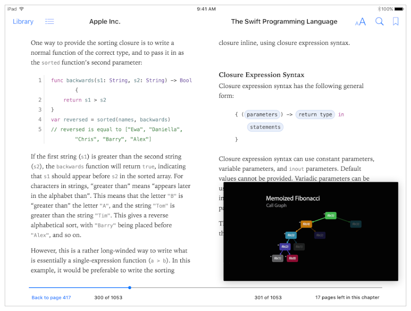Select the parameters placeholder in the closure syntax
411x311 pixels.
coord(262,114)
